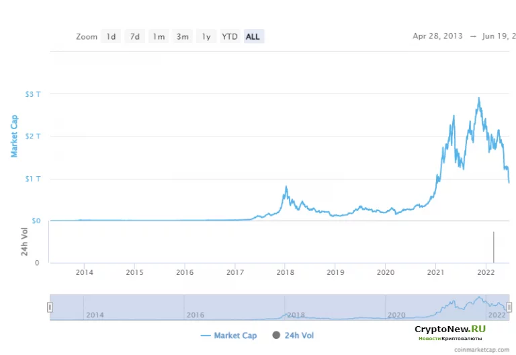Click the $1 T axis label
The width and height of the screenshot is (516, 355).
(x=33, y=179)
